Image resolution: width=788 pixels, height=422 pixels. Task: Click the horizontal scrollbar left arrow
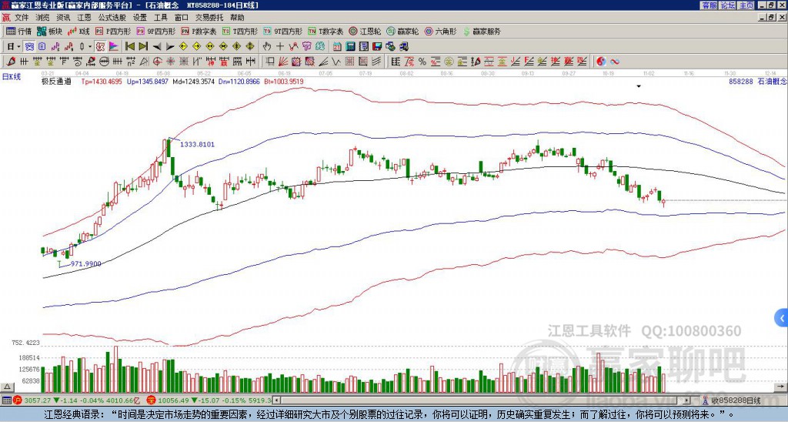click(276, 400)
